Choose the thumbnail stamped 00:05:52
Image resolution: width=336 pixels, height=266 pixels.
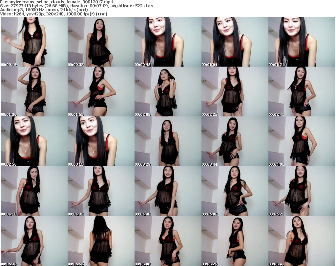click(101, 241)
